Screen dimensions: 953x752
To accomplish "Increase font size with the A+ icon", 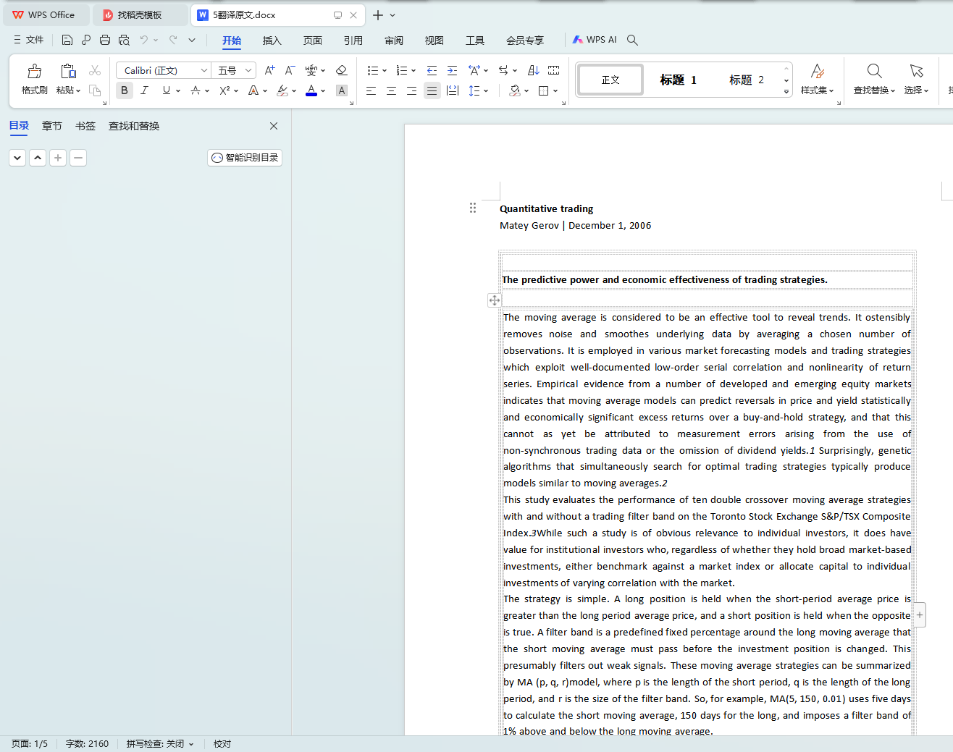I will pos(269,70).
